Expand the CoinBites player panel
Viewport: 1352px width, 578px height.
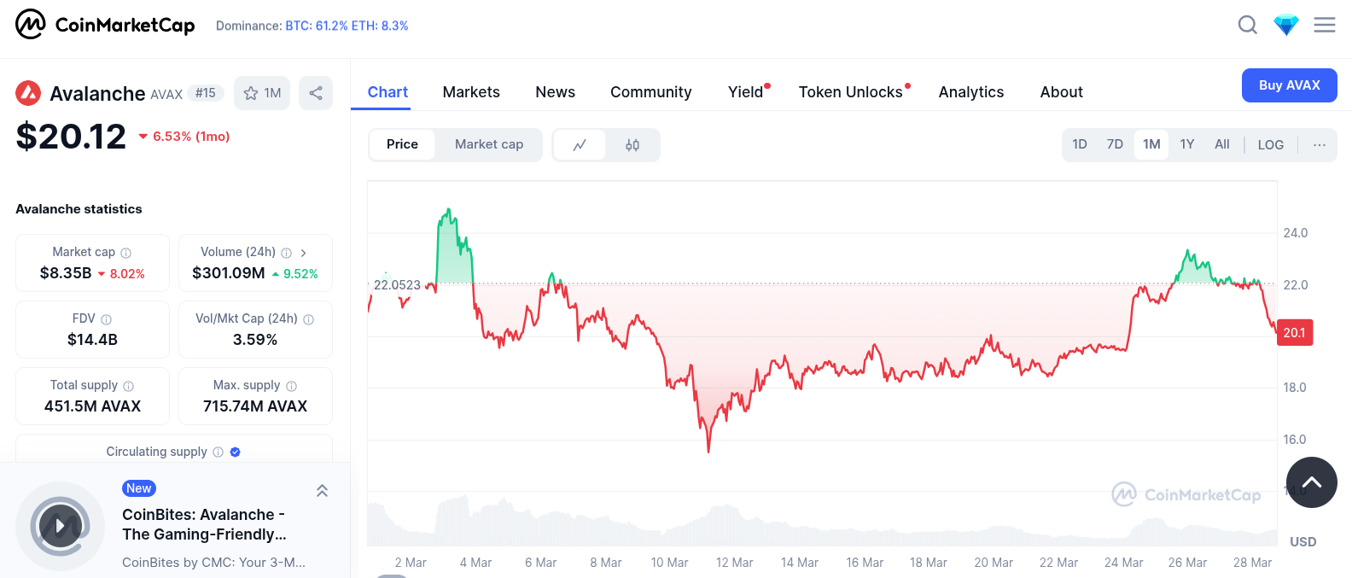pyautogui.click(x=323, y=491)
